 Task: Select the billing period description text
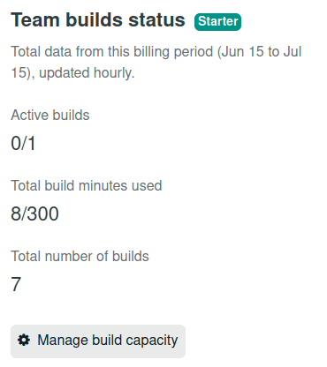point(156,62)
